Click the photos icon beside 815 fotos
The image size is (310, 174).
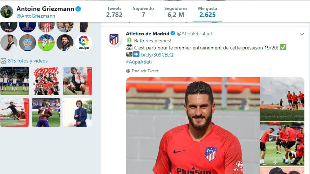pos(3,61)
